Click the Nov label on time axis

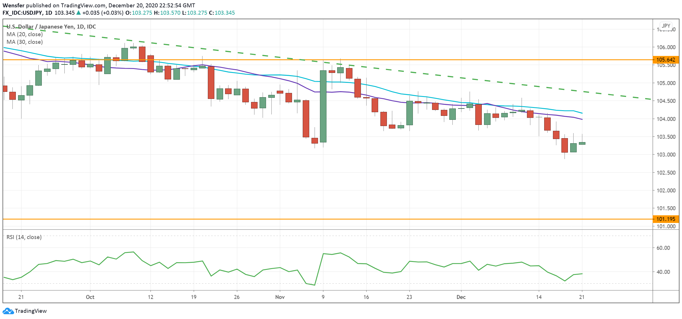click(280, 297)
